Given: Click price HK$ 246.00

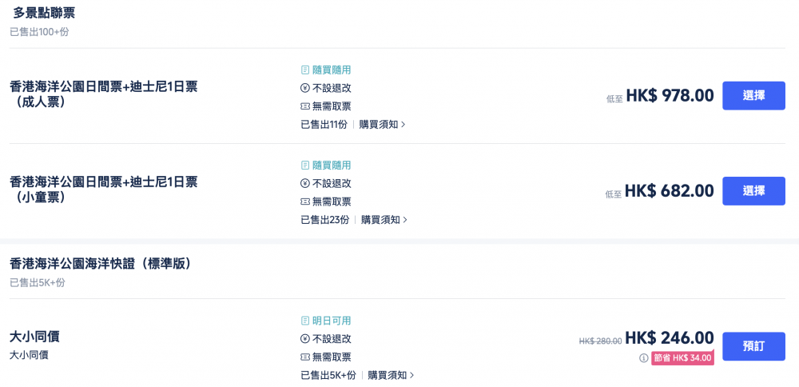Looking at the screenshot, I should [x=670, y=337].
